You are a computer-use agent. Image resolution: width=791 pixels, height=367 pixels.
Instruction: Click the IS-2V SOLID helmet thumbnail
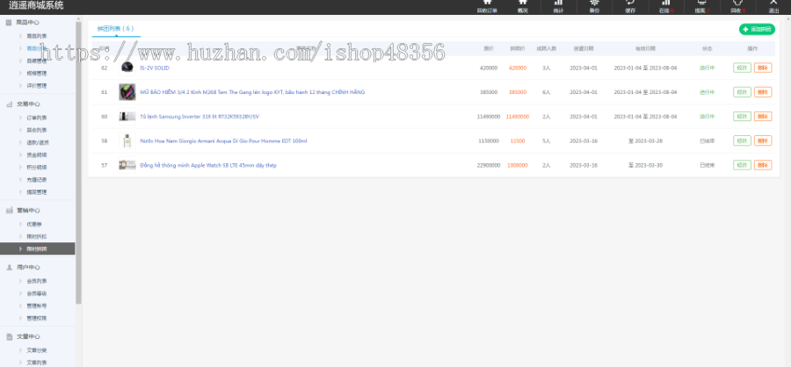(127, 68)
